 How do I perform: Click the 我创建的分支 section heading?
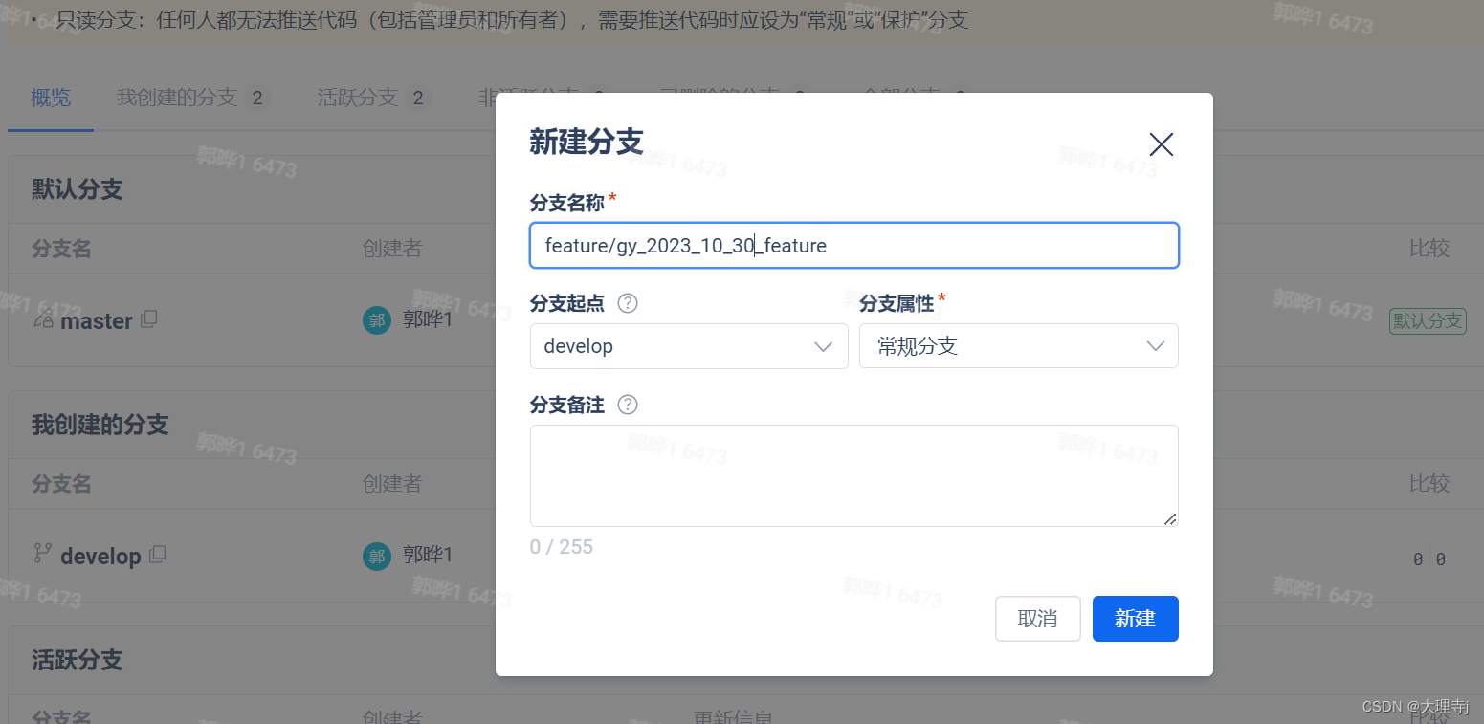coord(100,425)
